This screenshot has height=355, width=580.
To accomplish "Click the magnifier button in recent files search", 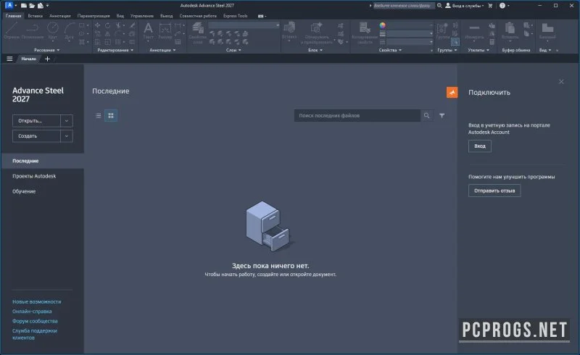I will pyautogui.click(x=427, y=116).
